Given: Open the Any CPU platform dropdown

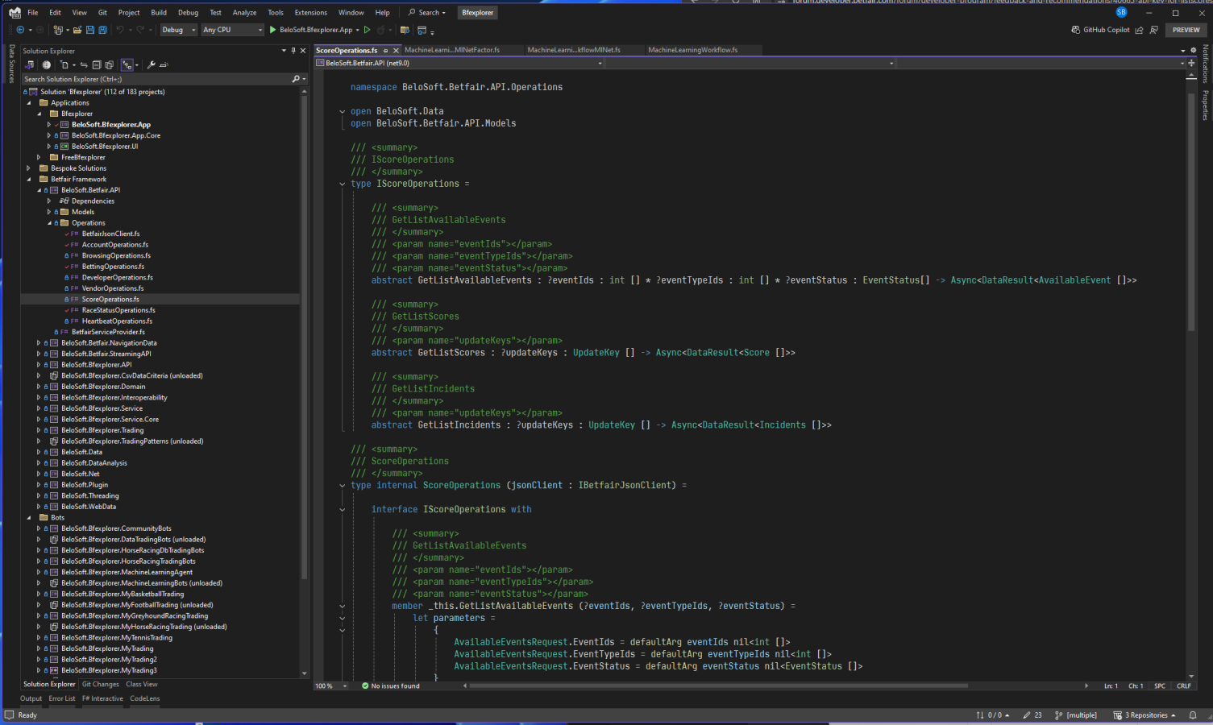Looking at the screenshot, I should tap(232, 30).
